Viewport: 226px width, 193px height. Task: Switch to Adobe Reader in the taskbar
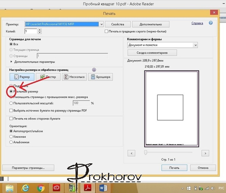(x=87, y=187)
